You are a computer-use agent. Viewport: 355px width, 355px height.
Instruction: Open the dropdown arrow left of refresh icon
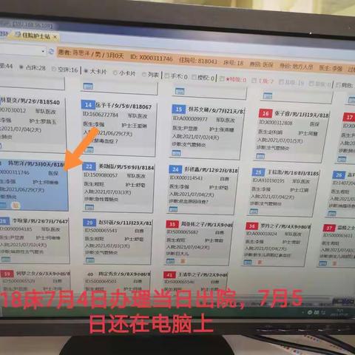pyautogui.click(x=43, y=51)
